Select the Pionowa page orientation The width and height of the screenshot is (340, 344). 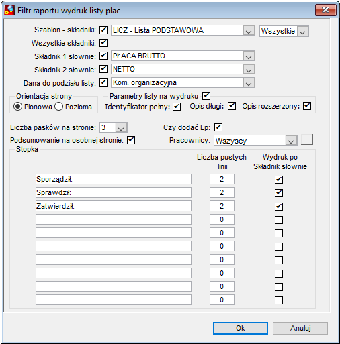click(17, 107)
